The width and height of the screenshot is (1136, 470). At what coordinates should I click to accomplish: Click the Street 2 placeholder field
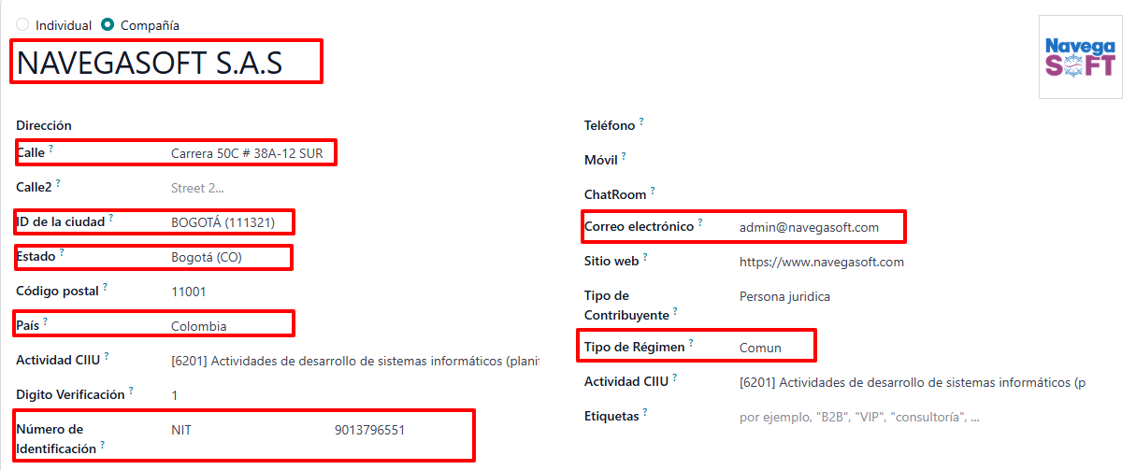[355, 188]
